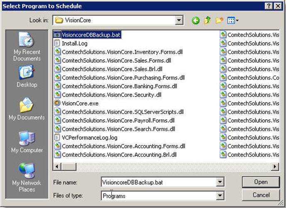This screenshot has width=286, height=208.
Task: Open My Network Places
Action: pos(27,177)
